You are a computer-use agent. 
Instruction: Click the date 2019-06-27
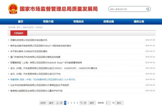point(150,51)
